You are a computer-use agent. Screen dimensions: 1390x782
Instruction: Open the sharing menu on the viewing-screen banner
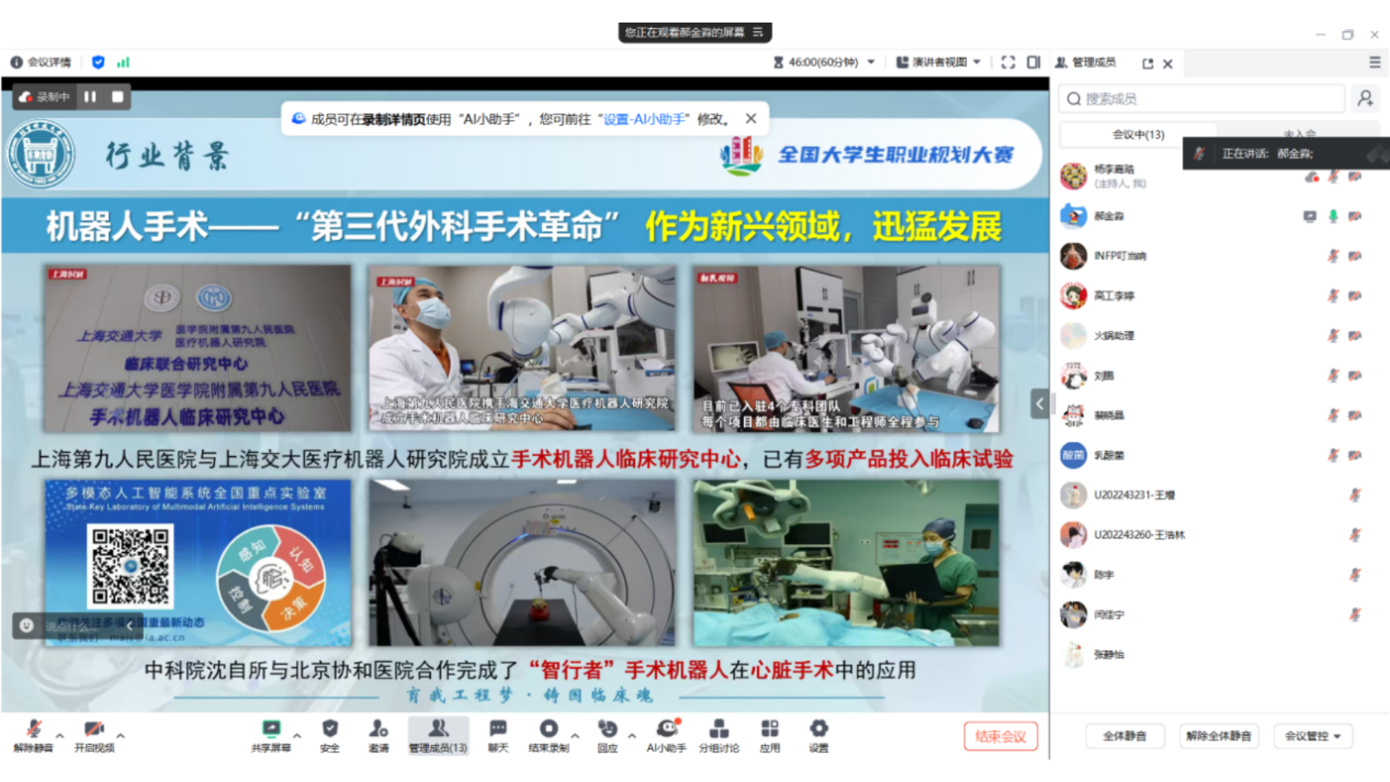pos(758,32)
